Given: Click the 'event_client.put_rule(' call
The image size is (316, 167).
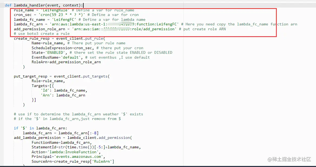Looking at the screenshot, I should pyautogui.click(x=81, y=38).
